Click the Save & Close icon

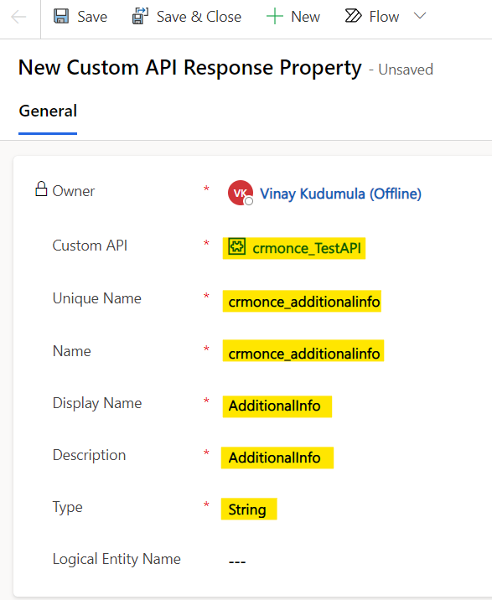point(140,17)
